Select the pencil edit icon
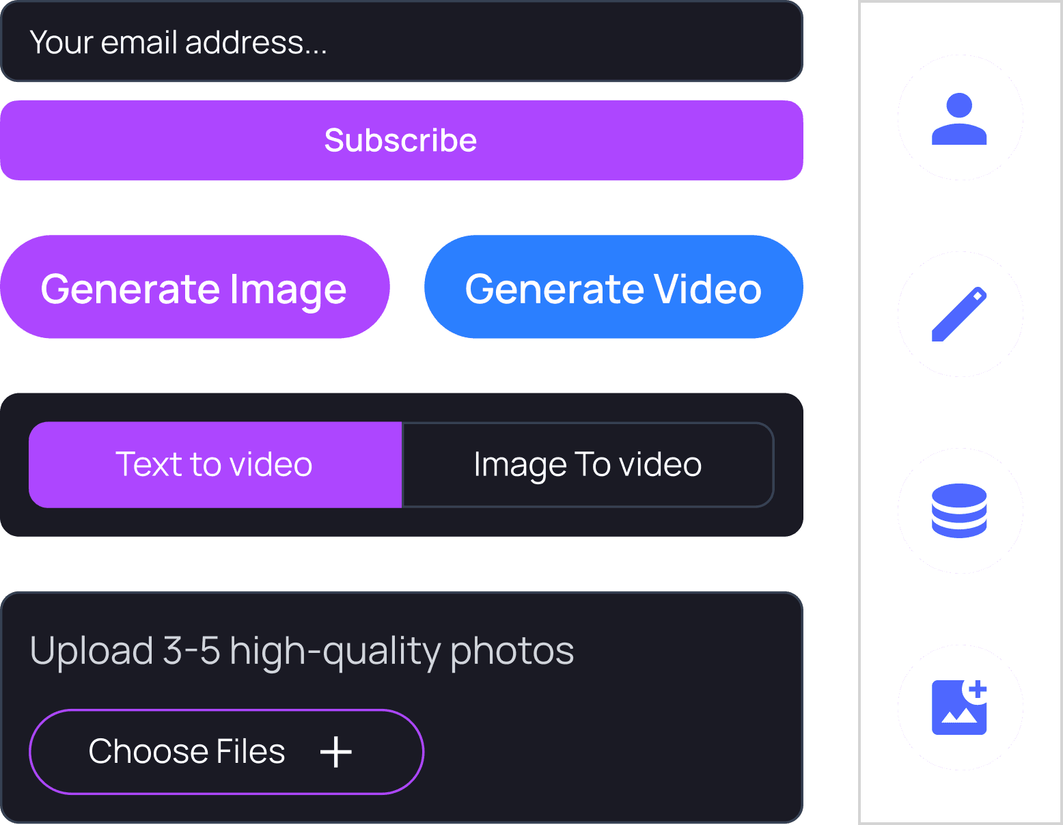1063x825 pixels. 959,313
